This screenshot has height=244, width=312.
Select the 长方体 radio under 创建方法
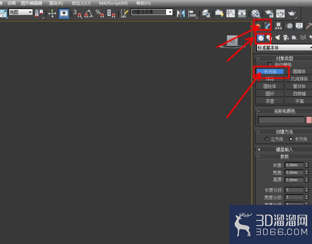tap(291, 139)
